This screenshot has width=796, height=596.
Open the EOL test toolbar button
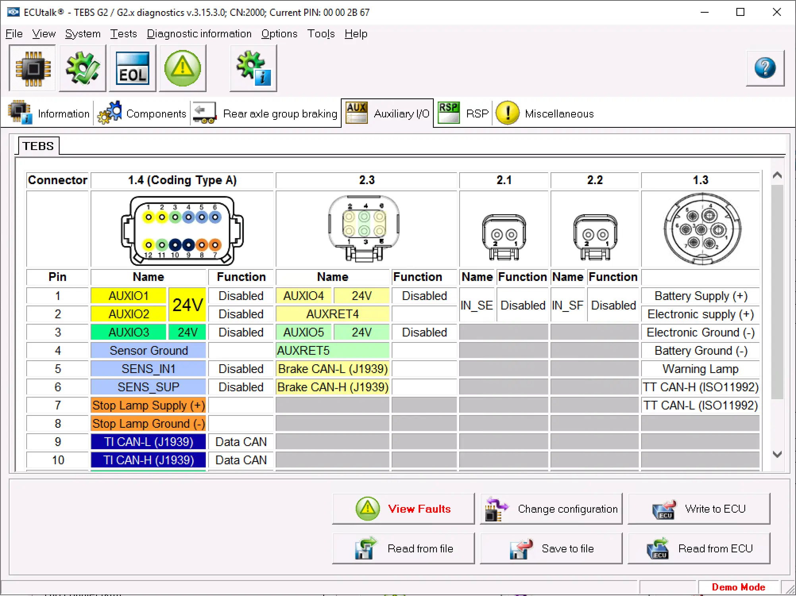coord(133,68)
